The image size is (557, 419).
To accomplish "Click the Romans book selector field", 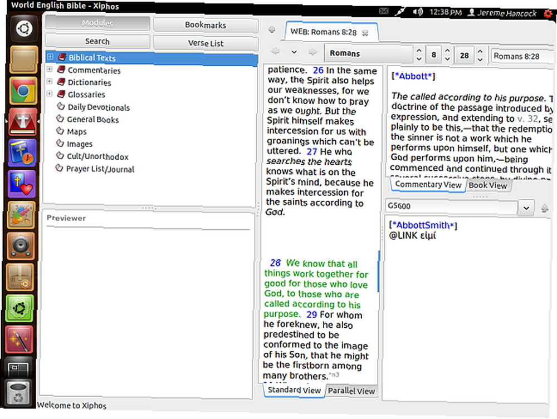I will tap(369, 53).
